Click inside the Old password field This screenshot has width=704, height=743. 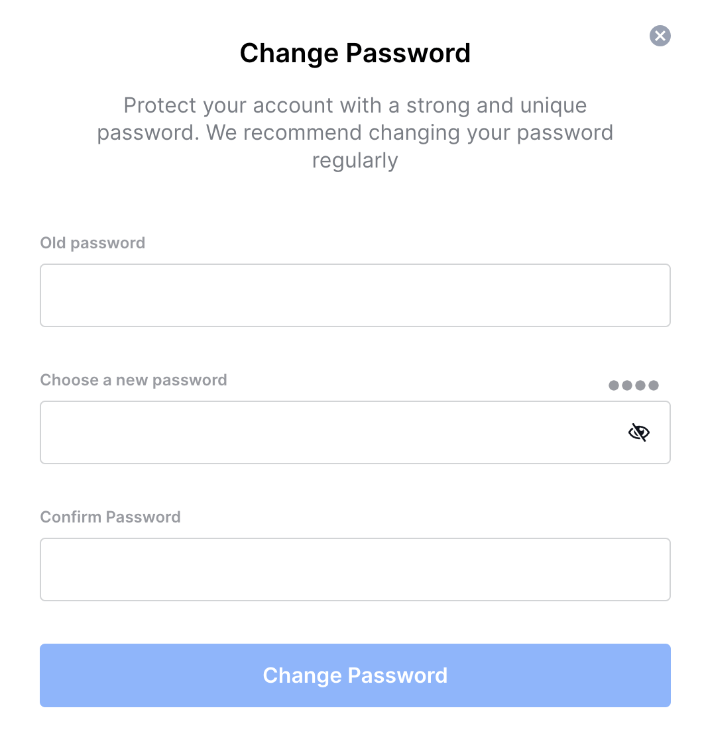tap(355, 295)
